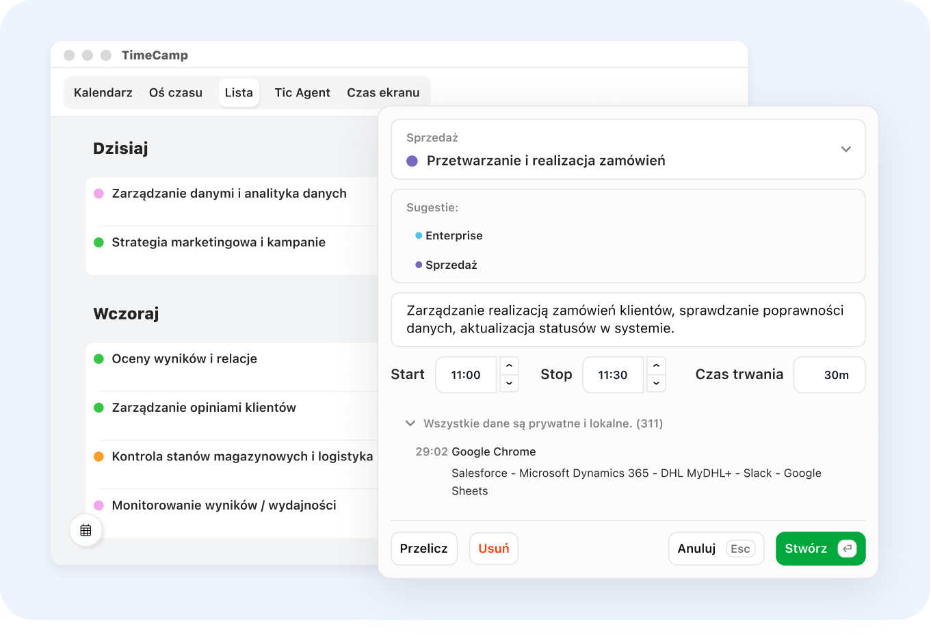Click the Czas trwania 30m field
The height and width of the screenshot is (643, 931).
(829, 375)
